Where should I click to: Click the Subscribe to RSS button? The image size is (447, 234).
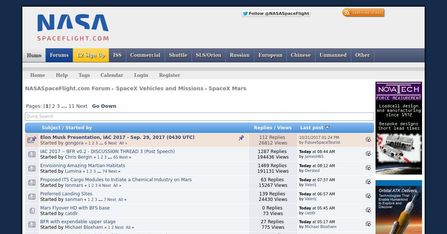point(363,13)
